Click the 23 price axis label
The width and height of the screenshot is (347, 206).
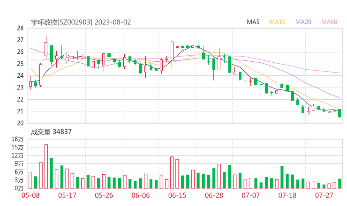[x=20, y=88]
